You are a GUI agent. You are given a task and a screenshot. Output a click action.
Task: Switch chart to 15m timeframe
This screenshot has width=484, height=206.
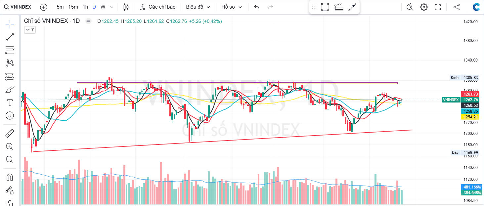point(73,7)
